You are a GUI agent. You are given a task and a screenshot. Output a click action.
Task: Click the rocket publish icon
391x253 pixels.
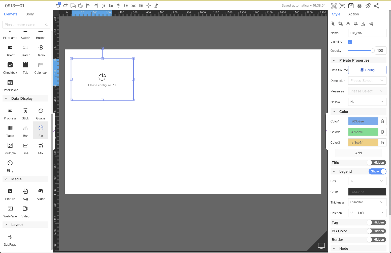(368, 6)
